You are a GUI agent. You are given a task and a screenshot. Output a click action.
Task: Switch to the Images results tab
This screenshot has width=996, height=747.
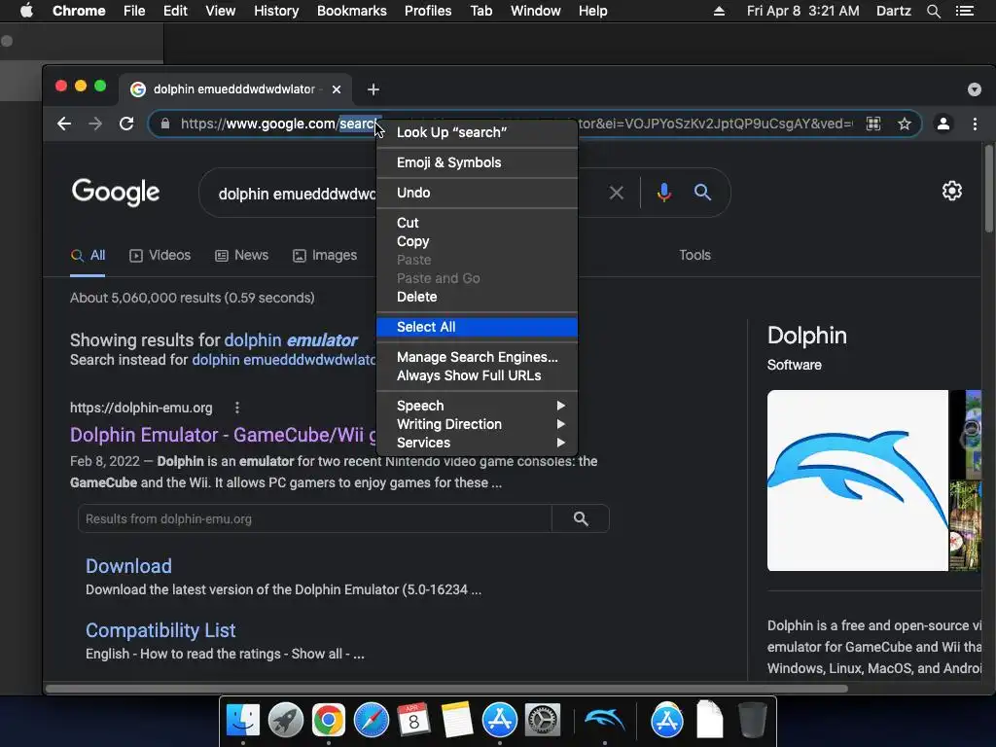tap(325, 256)
